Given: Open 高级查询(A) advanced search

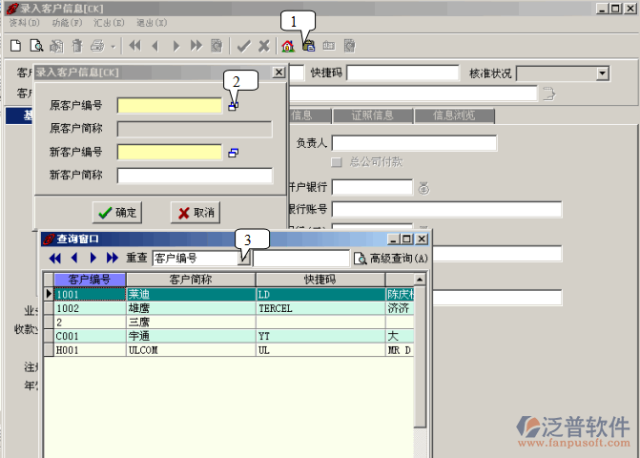Looking at the screenshot, I should point(391,258).
